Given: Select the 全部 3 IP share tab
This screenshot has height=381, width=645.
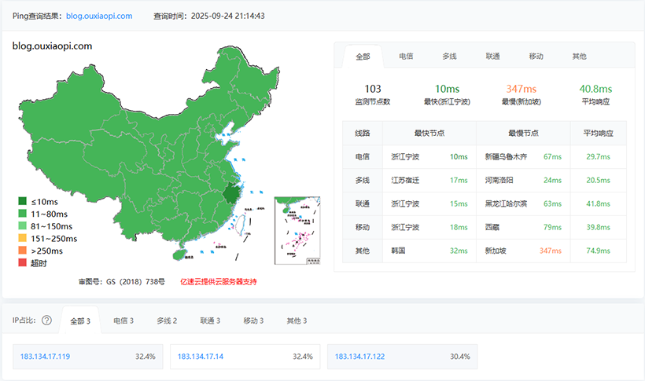Looking at the screenshot, I should (80, 321).
